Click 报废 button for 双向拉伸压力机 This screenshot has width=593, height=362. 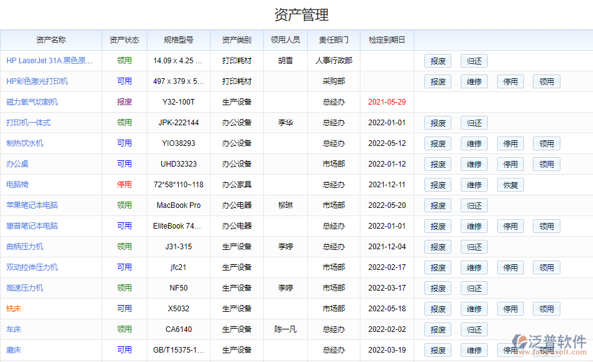tap(438, 267)
